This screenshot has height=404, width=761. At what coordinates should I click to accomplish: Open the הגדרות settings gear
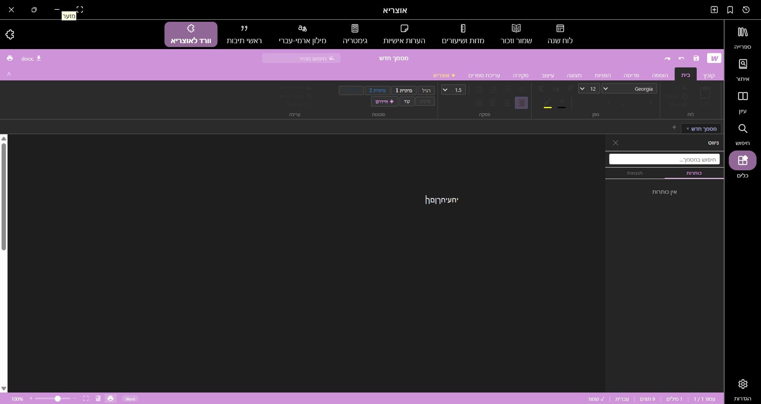coord(742,389)
